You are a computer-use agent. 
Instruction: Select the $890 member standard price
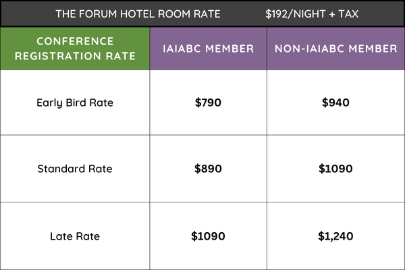(x=208, y=169)
